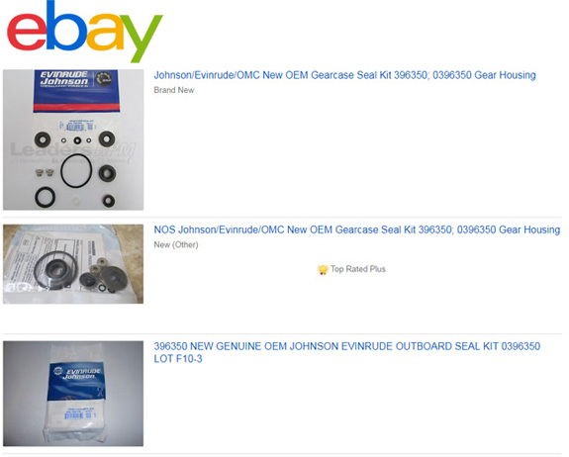Click the Top Rated Plus badge icon
Viewport: 569px width, 457px height.
coord(323,269)
